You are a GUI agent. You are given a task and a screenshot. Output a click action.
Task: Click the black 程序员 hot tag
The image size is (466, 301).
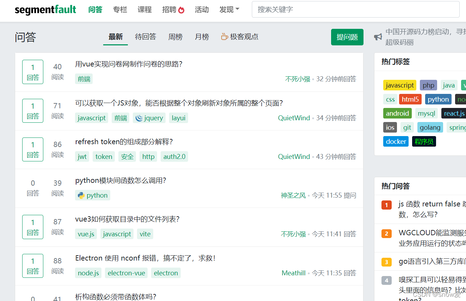point(424,141)
